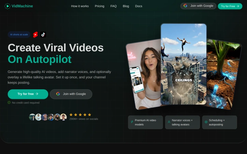Screen dimensions: 247x154
Task: Click the hero Join with Google button
Action: coord(71,94)
